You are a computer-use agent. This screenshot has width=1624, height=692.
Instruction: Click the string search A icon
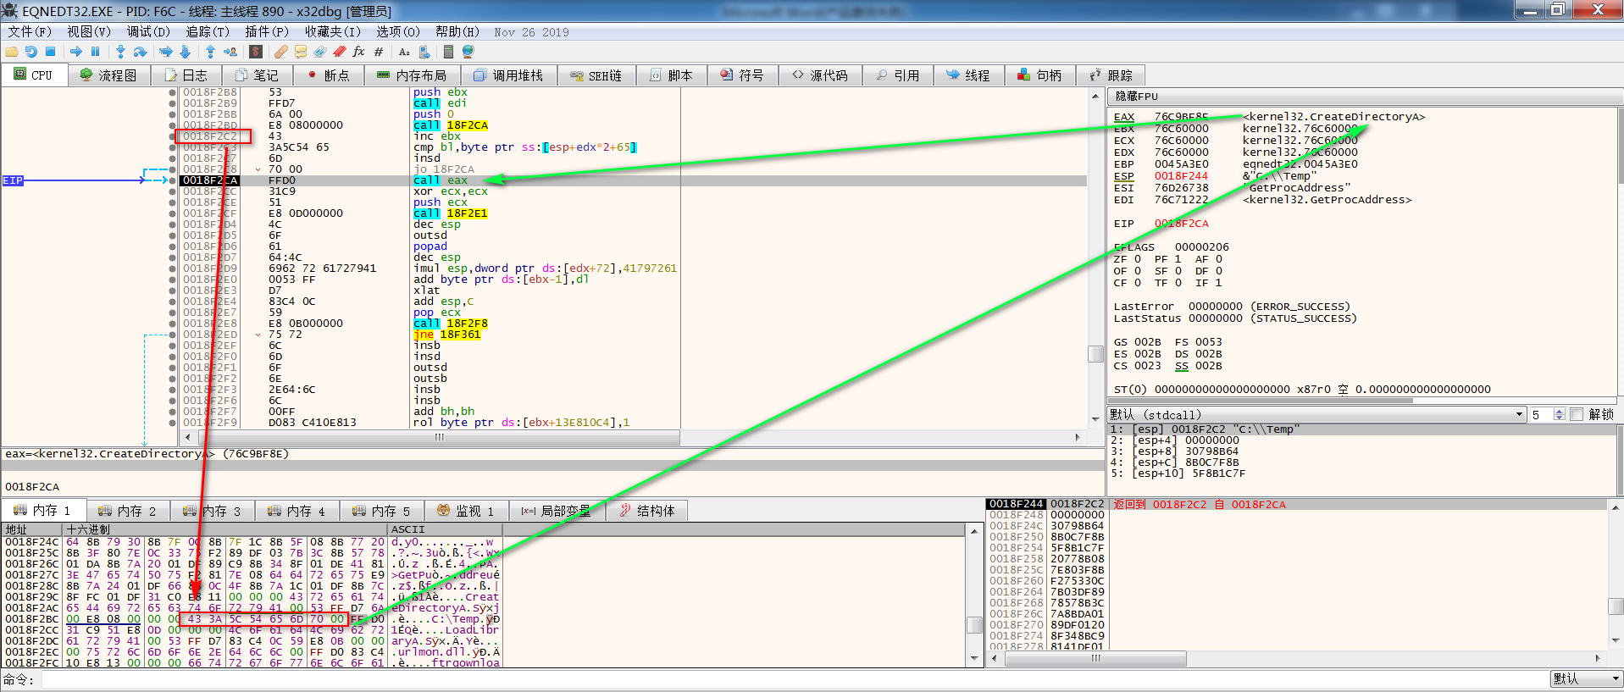click(404, 52)
